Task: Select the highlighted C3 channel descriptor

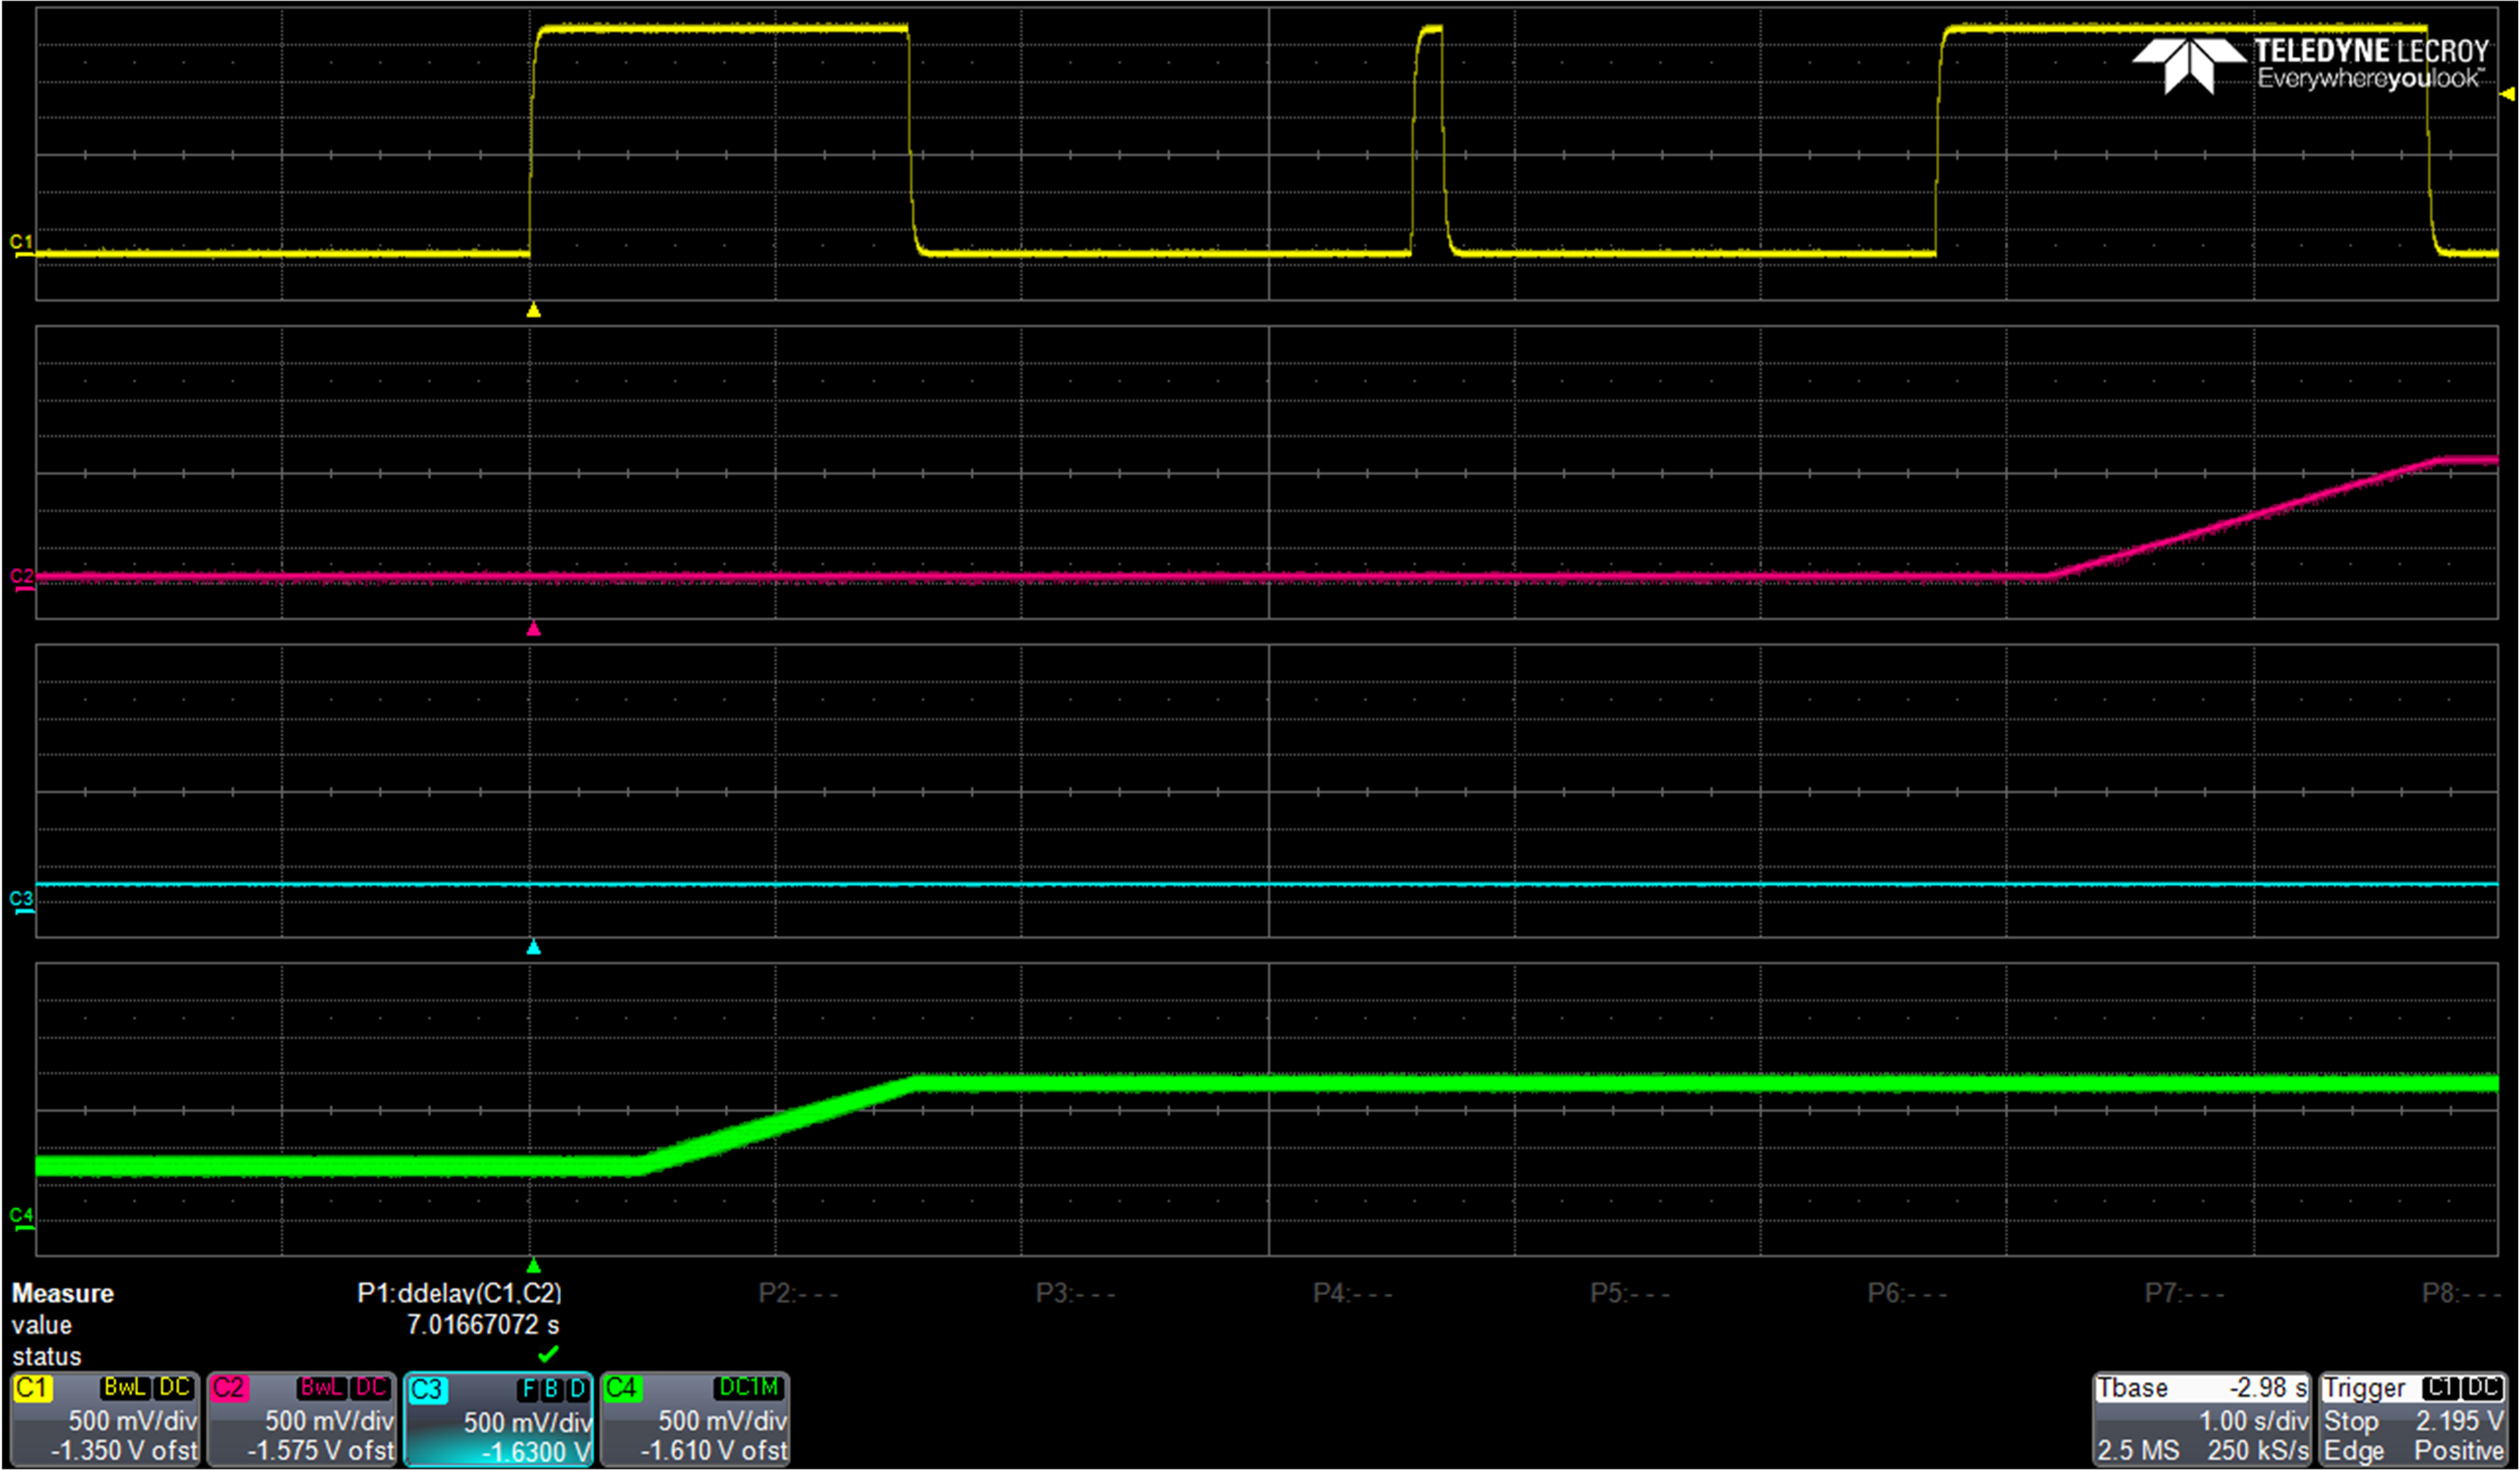Action: (x=498, y=1420)
